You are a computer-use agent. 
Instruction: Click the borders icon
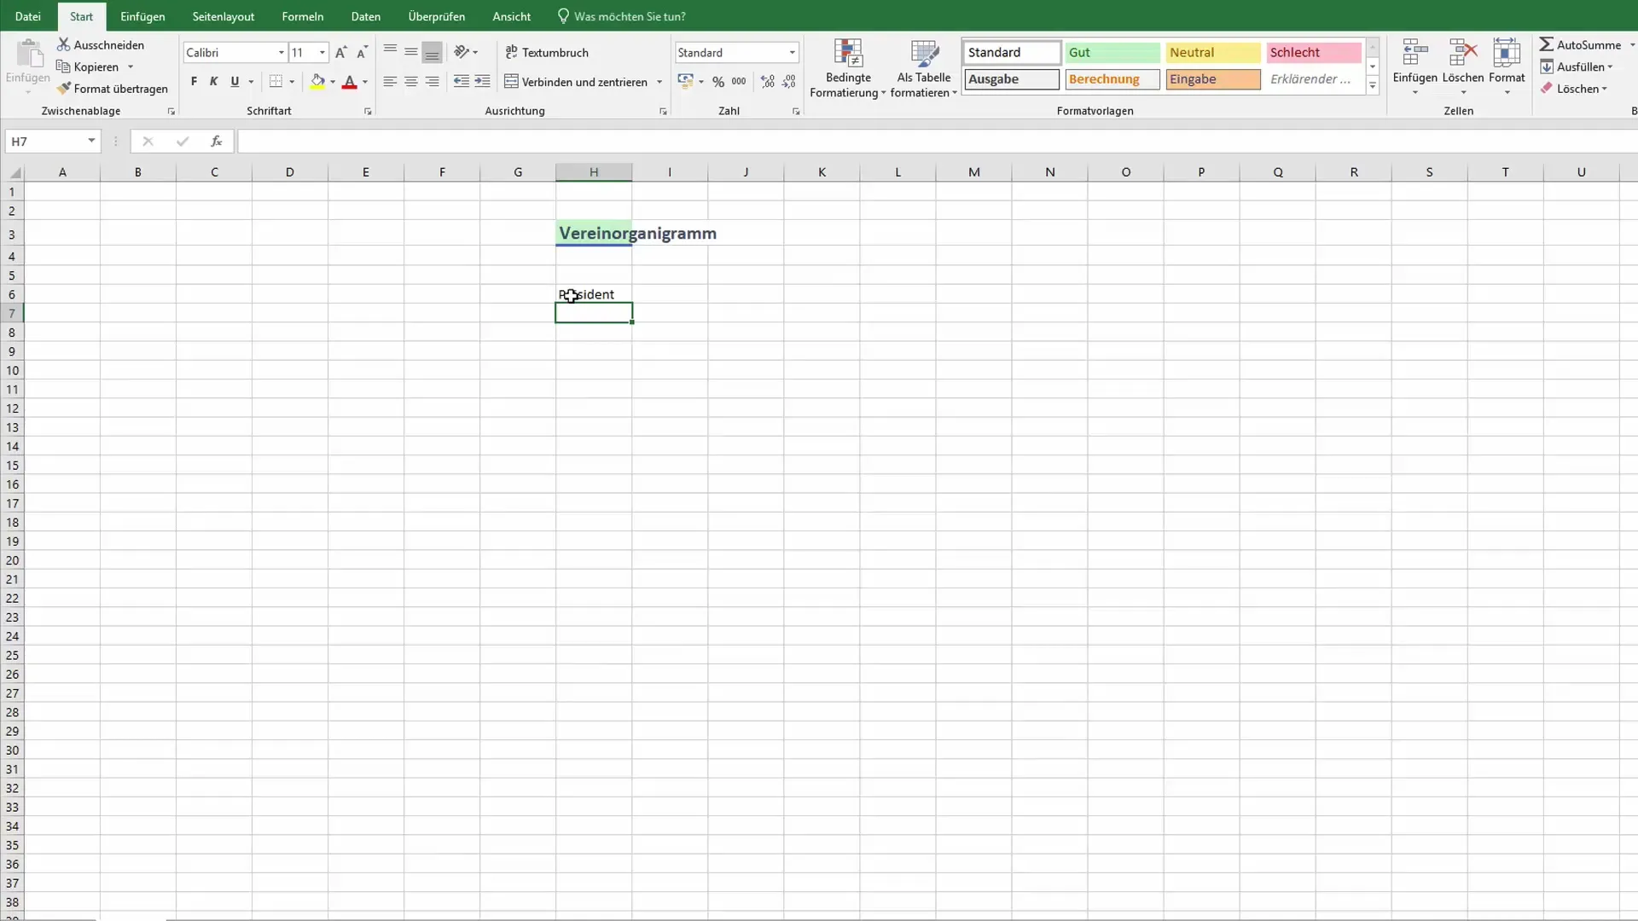pos(276,81)
